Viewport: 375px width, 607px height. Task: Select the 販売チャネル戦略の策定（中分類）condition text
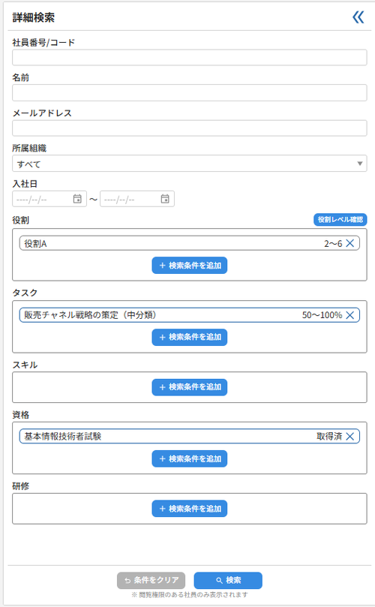[91, 315]
